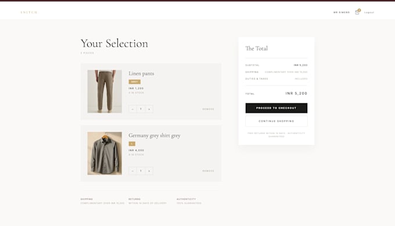Click the Germany grey shirt quantity field
Viewport: 395px width, 226px height.
[141, 171]
